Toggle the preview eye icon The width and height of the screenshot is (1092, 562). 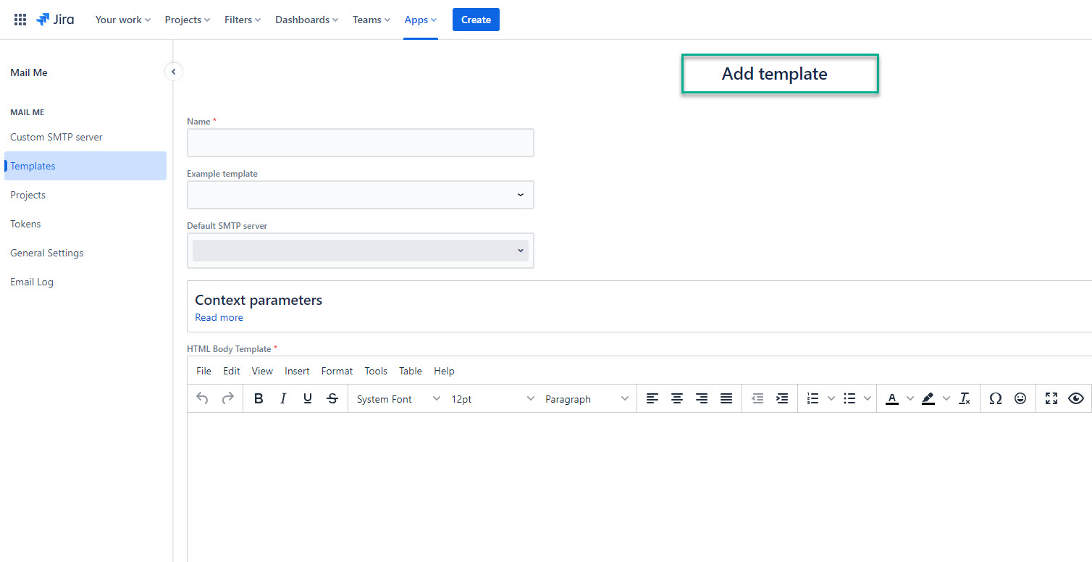tap(1076, 399)
